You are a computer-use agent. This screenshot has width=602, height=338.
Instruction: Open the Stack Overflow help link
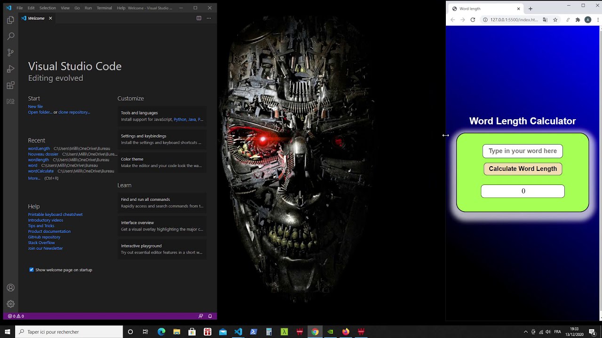(41, 243)
